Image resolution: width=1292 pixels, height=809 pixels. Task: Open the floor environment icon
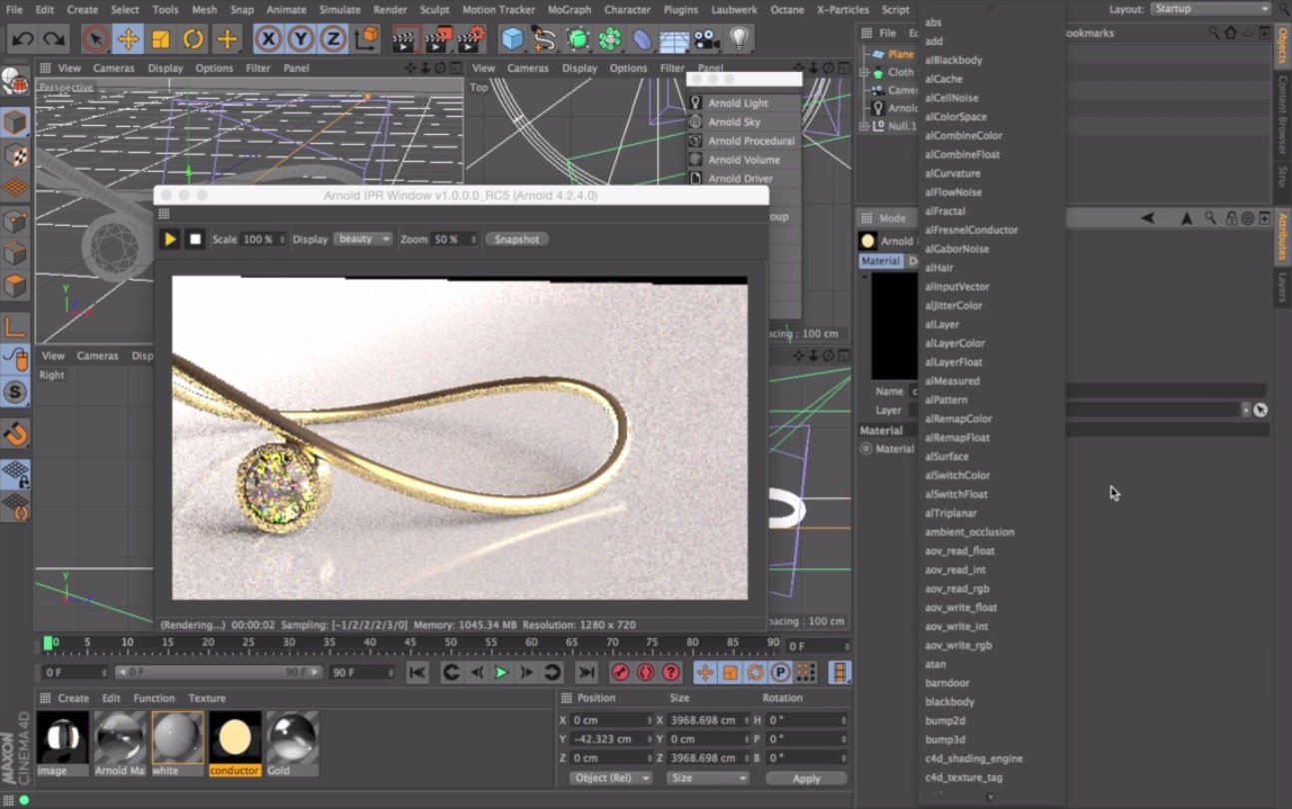pos(675,40)
